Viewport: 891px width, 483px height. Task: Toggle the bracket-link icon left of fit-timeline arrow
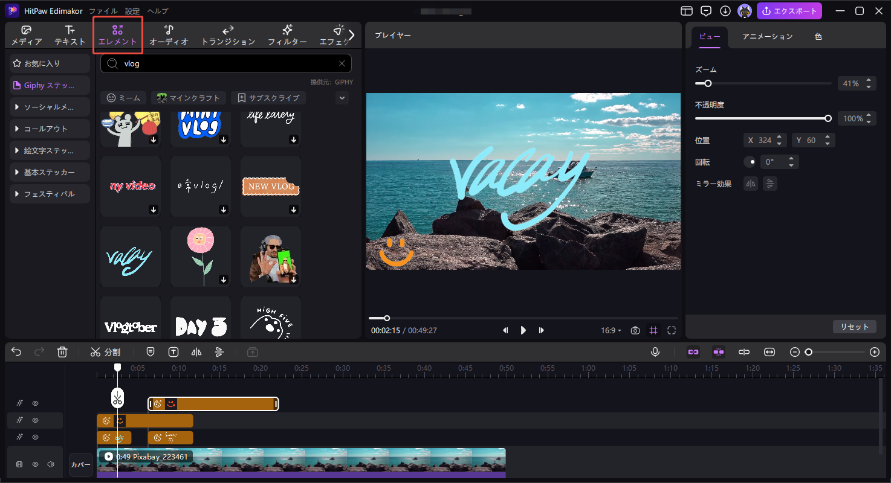click(x=744, y=352)
